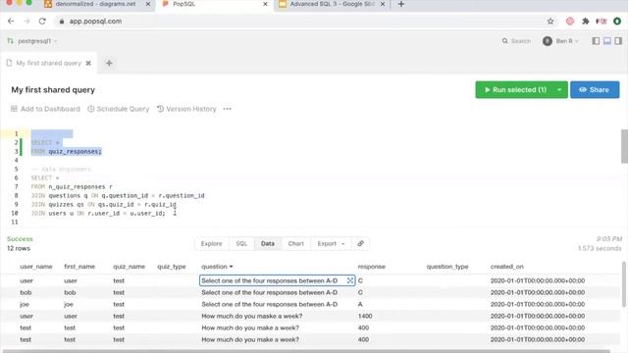The width and height of the screenshot is (628, 353).
Task: Expand selected question cell with expand icon
Action: 350,280
